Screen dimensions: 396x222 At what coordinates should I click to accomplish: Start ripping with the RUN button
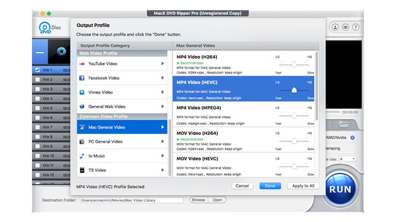click(340, 189)
